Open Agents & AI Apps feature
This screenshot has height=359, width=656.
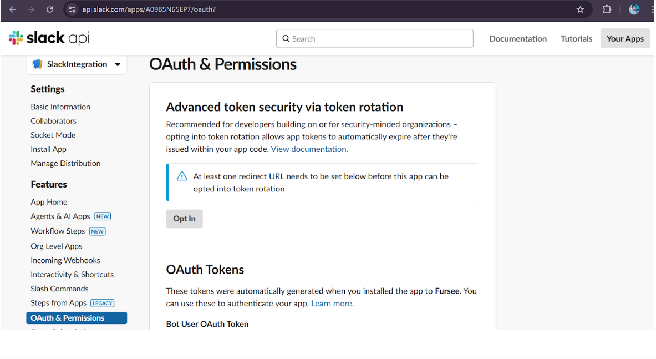point(60,216)
